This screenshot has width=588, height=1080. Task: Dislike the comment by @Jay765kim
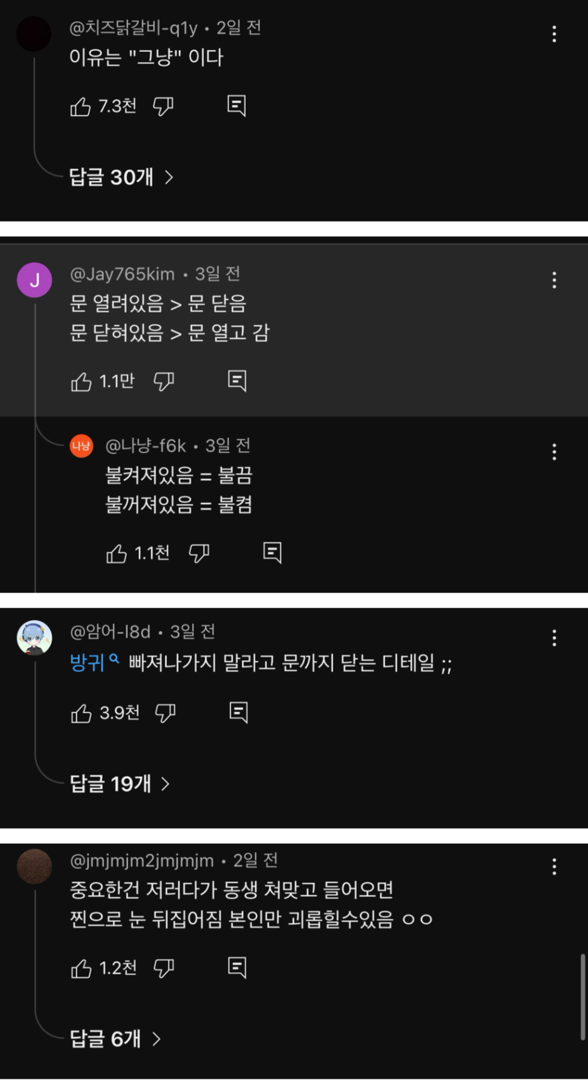[164, 382]
